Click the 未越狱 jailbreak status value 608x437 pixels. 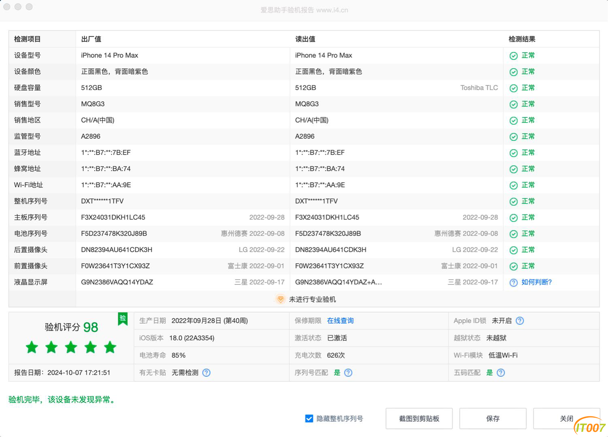click(496, 338)
